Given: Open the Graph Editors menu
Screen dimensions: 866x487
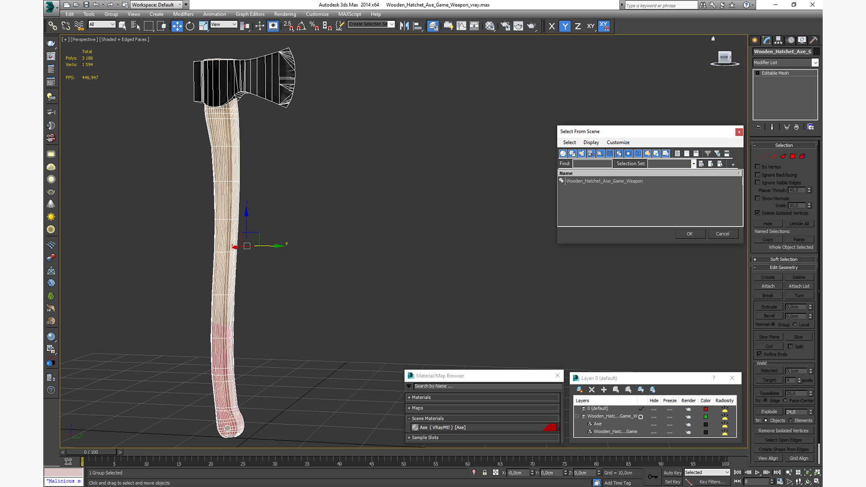Looking at the screenshot, I should [x=250, y=14].
